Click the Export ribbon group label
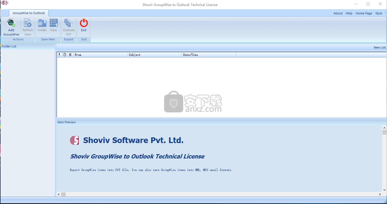387x204 pixels. [x=69, y=39]
